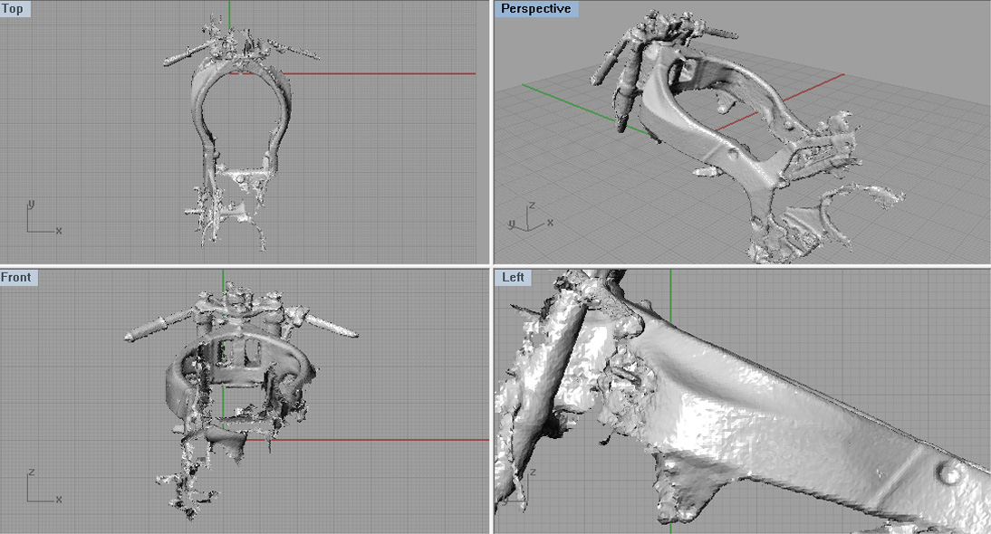Screen dimensions: 991x534
Task: Click the XYZ axis icon in Perspective viewport
Action: click(524, 217)
